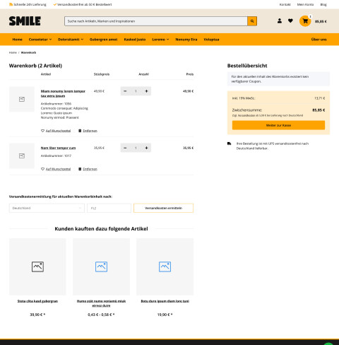Click Home in the breadcrumb
339x345 pixels.
point(13,52)
